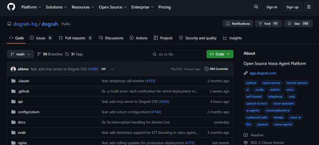Viewport: 319px width, 145px height.
Task: Switch to the Code tab
Action: pos(16,38)
